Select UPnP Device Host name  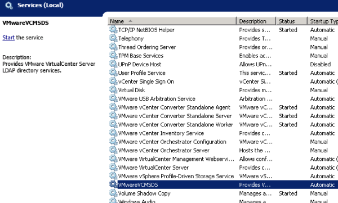click(140, 64)
